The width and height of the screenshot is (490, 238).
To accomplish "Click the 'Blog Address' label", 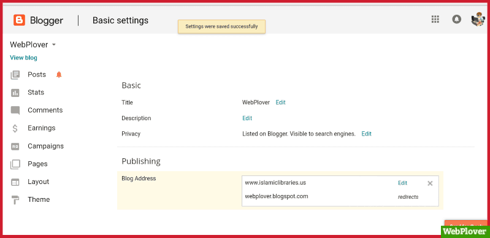I will pos(139,178).
